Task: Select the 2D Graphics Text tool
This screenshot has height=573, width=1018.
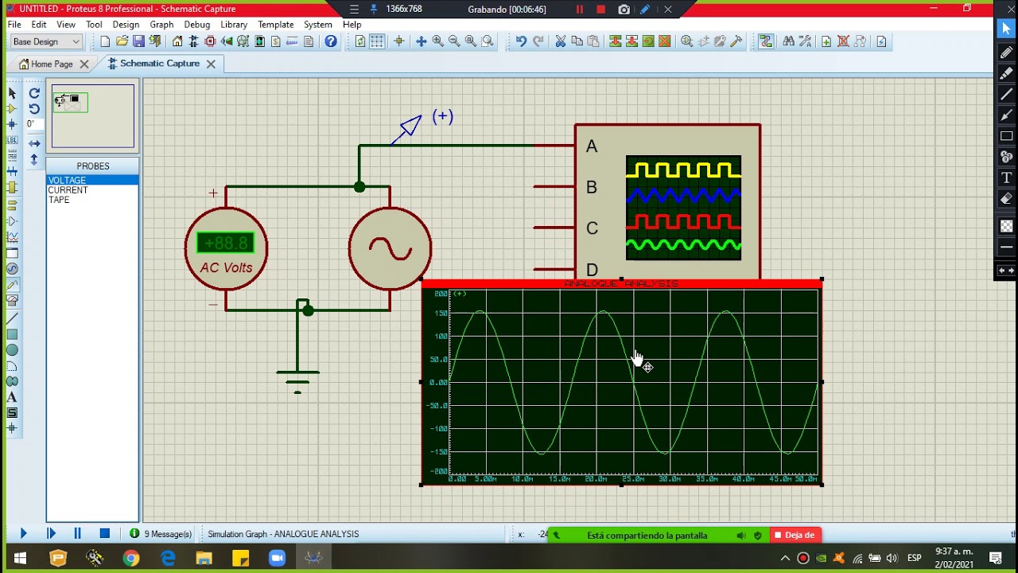Action: (x=12, y=397)
